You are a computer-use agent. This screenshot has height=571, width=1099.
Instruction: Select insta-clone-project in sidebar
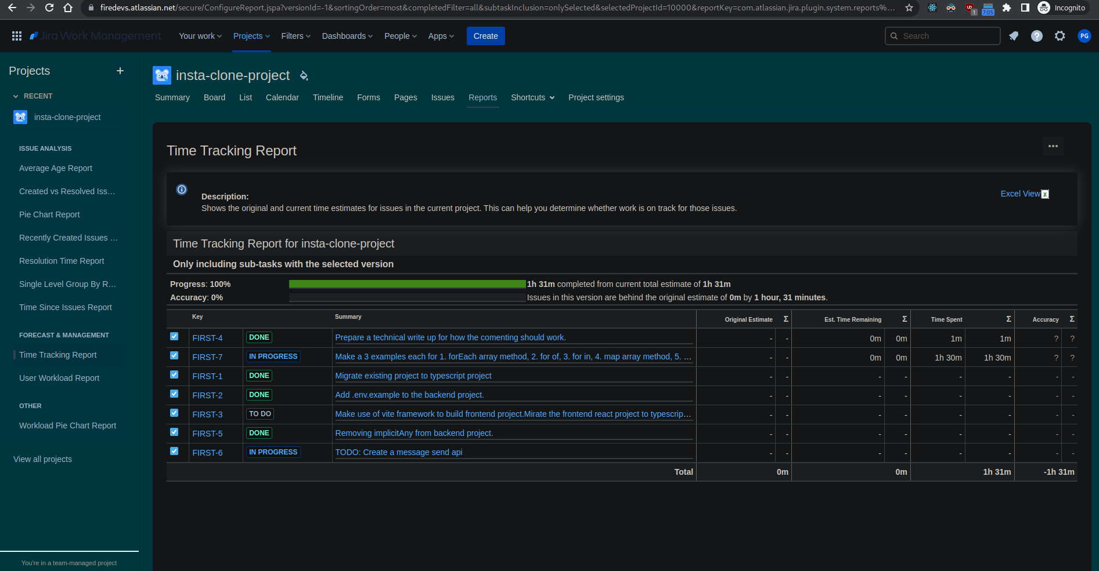[x=67, y=117]
